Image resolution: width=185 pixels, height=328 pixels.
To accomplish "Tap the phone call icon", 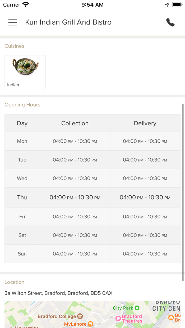I will (170, 22).
